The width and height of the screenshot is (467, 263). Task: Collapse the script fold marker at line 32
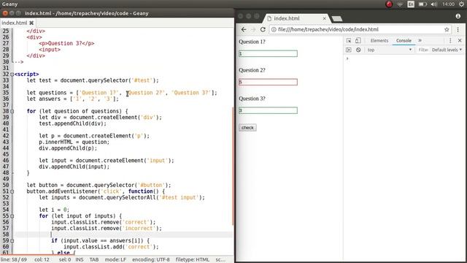click(12, 75)
